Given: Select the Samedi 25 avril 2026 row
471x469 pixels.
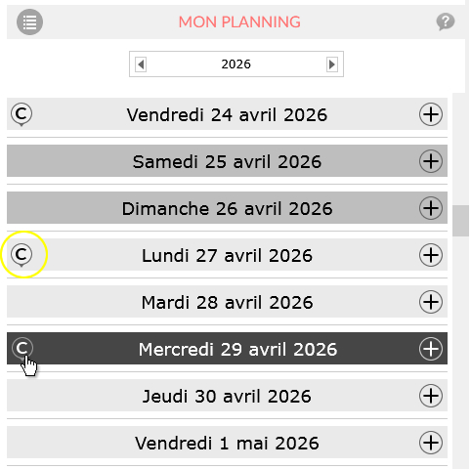Looking at the screenshot, I should 227,161.
